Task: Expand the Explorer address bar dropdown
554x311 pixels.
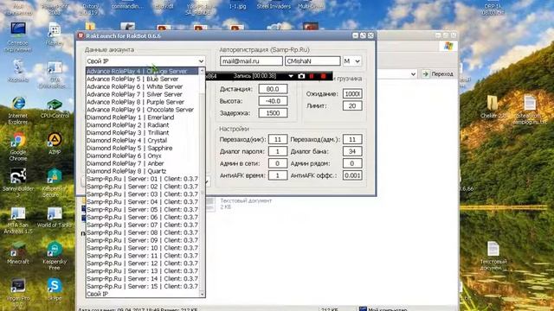Action: (413, 74)
